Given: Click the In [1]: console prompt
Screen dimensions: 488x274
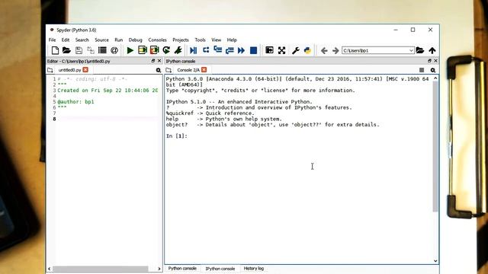Looking at the screenshot, I should click(176, 136).
